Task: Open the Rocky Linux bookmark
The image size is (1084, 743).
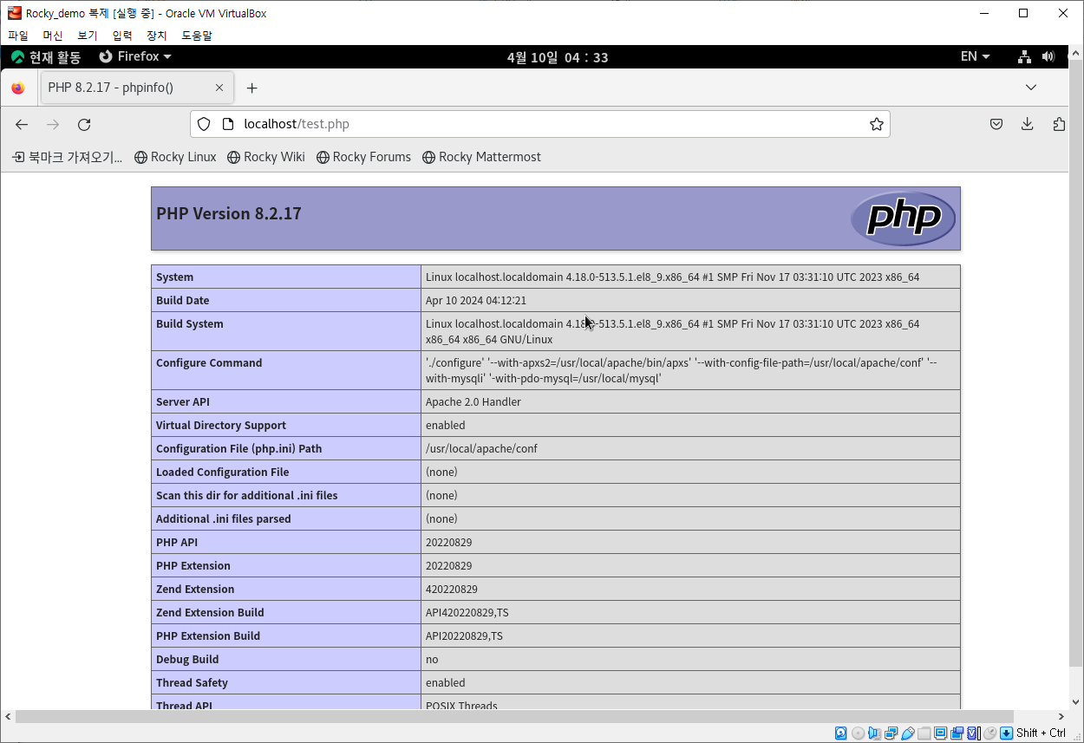Action: [x=175, y=157]
